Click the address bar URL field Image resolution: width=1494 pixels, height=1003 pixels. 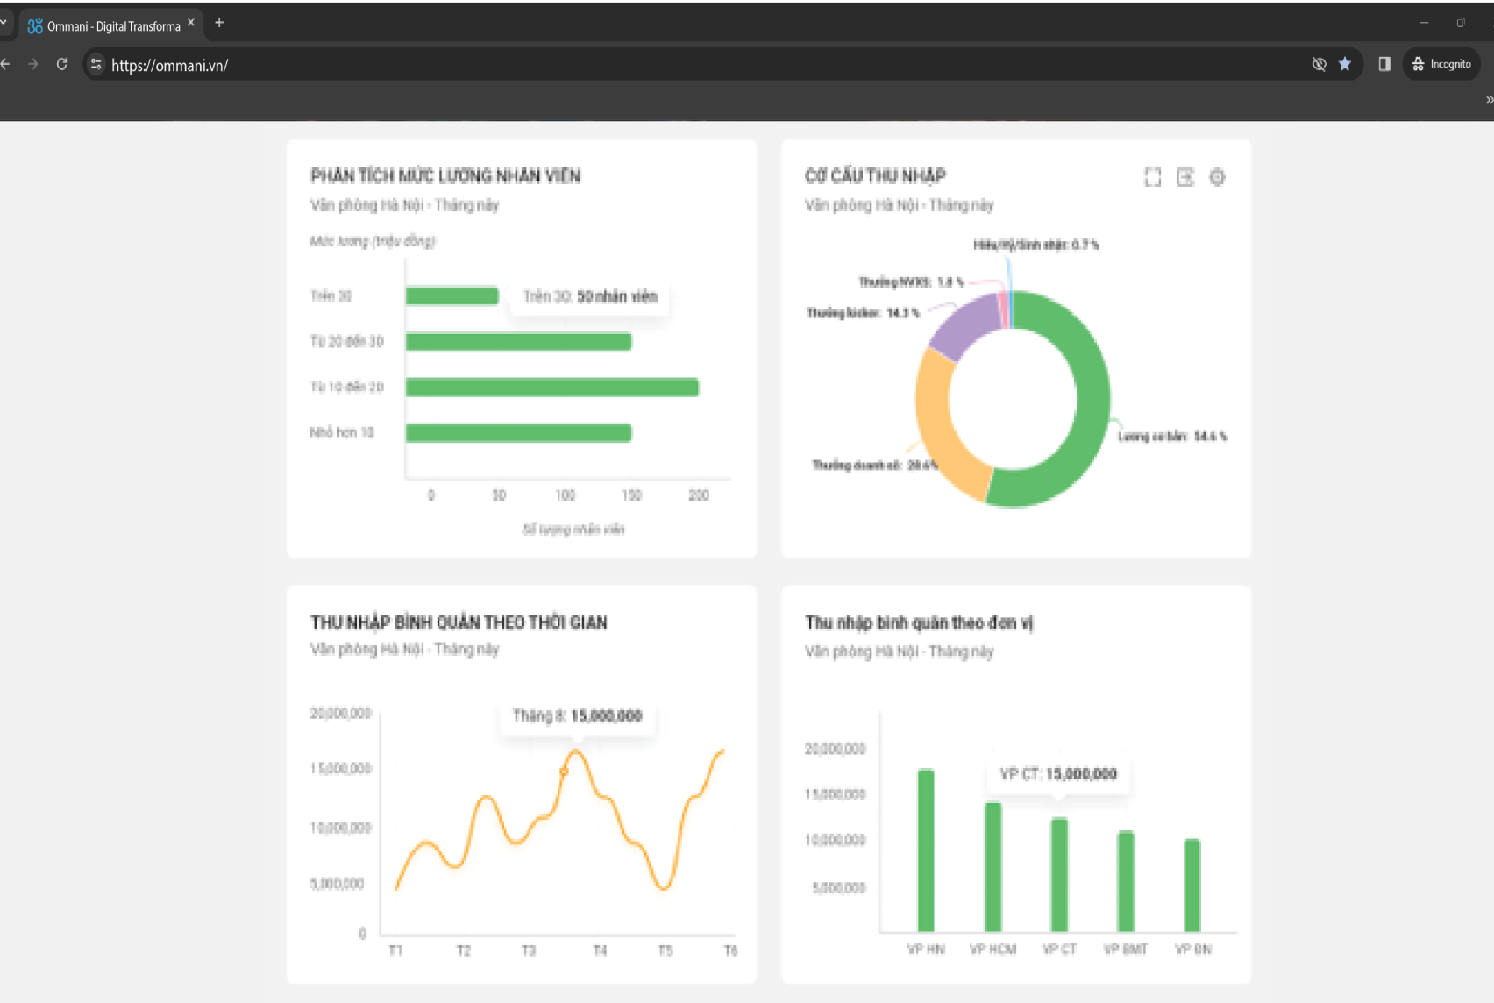(614, 65)
